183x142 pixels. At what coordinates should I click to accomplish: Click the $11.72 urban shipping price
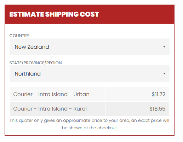(x=159, y=94)
